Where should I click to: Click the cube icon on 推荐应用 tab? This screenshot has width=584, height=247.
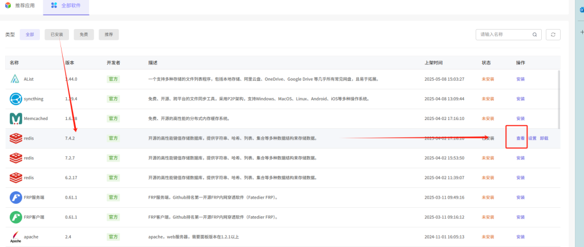[8, 6]
